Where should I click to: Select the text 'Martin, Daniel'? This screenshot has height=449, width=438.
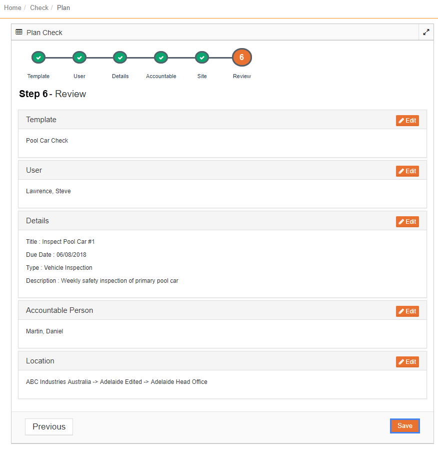pos(44,331)
